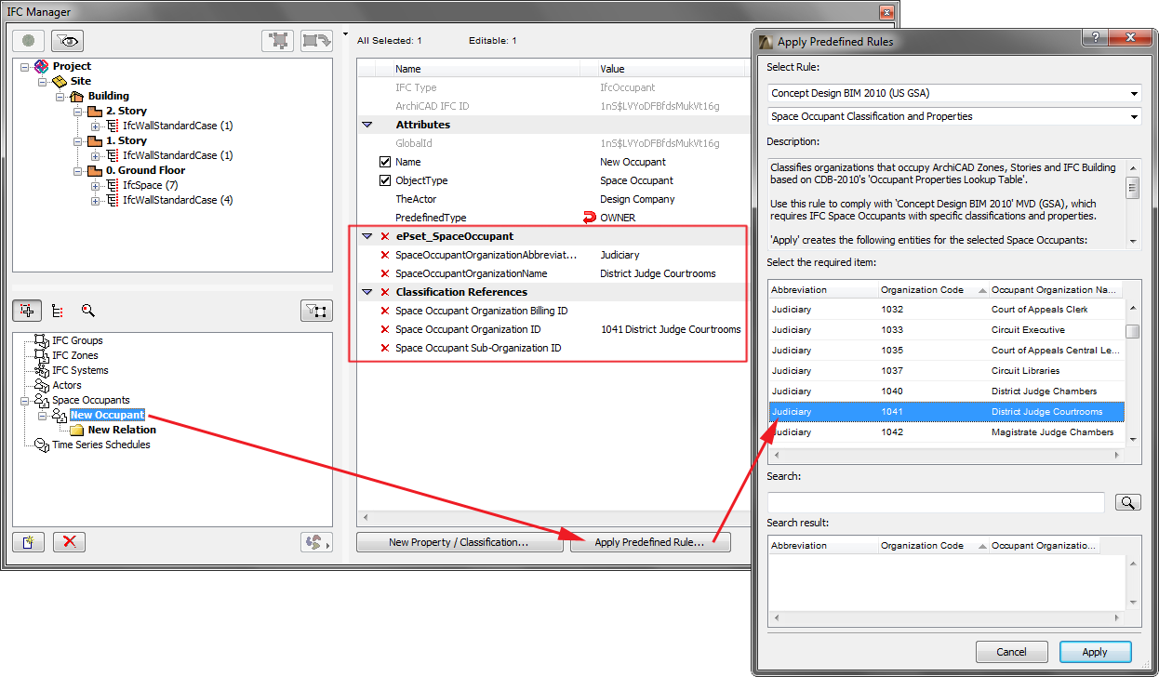Collapse the ePset_SpaceOccupant section triangle
1159x677 pixels.
pyautogui.click(x=366, y=236)
